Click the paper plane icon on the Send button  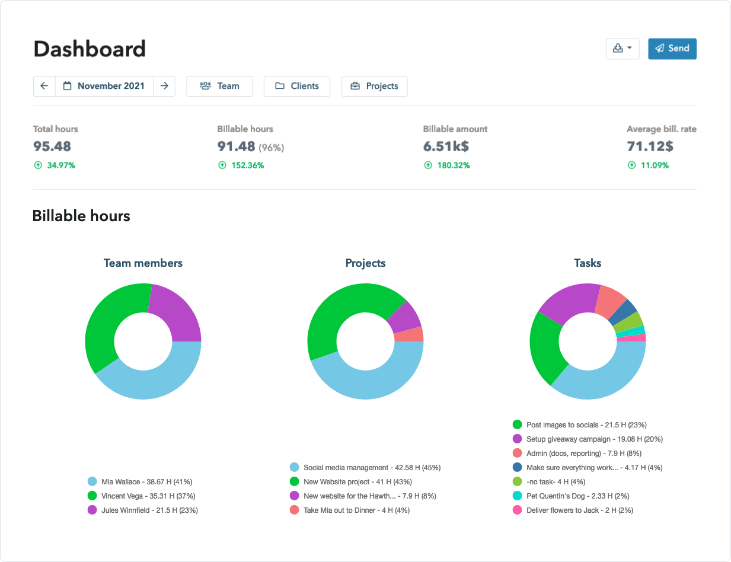point(660,49)
